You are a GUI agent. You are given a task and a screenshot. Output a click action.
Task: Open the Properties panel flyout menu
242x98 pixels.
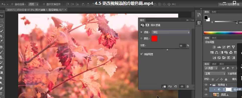(x=192, y=20)
